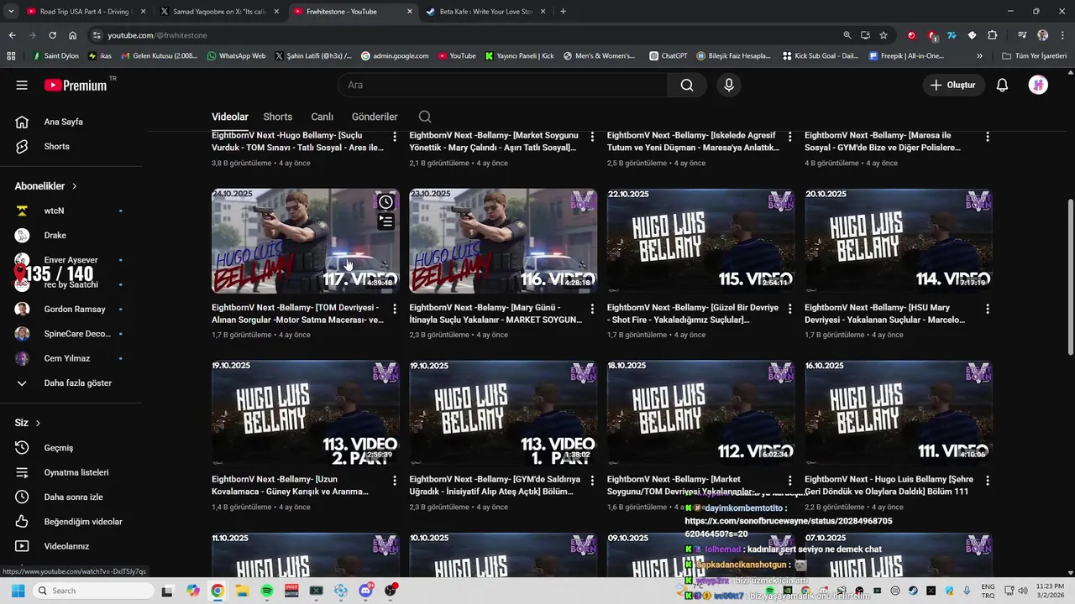Image resolution: width=1075 pixels, height=604 pixels.
Task: Switch to Beta Kafe browser tab
Action: (484, 12)
